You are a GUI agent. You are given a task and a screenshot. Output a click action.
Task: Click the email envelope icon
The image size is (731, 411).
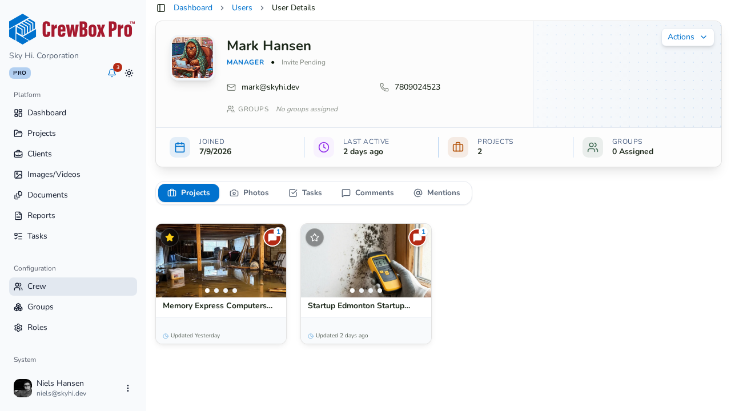tap(231, 87)
